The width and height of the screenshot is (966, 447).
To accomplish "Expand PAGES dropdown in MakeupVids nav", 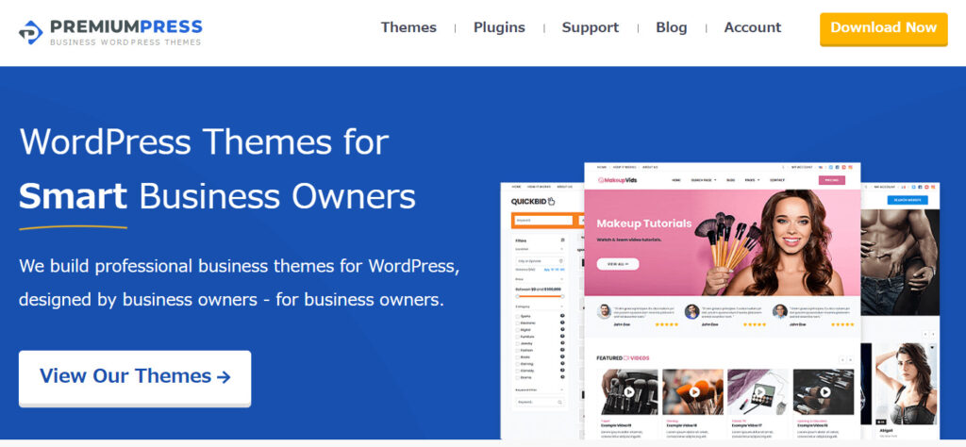I will (x=752, y=180).
